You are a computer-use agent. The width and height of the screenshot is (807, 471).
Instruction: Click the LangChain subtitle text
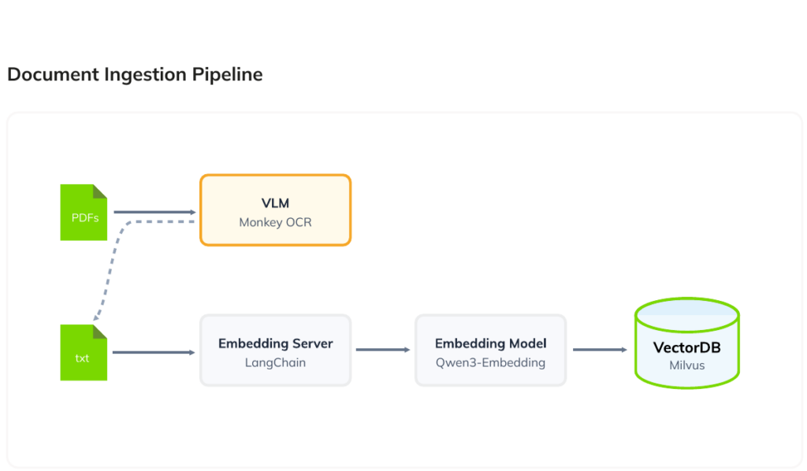tap(275, 362)
